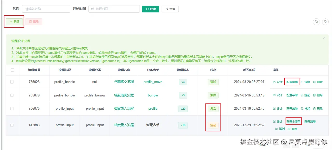This screenshot has width=332, height=150.
Task: Click the v20 version tag
Action: (x=183, y=109)
